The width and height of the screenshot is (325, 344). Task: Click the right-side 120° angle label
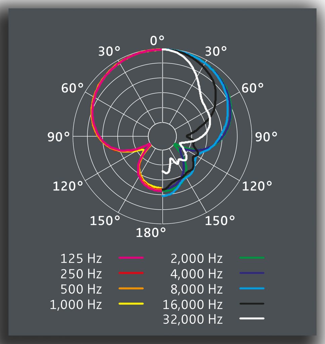(257, 186)
